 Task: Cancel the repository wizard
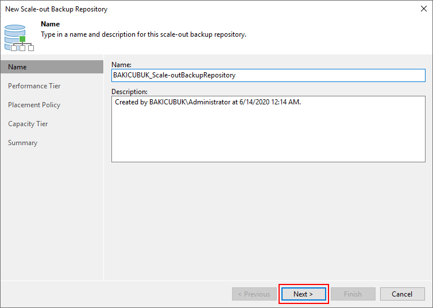point(402,294)
